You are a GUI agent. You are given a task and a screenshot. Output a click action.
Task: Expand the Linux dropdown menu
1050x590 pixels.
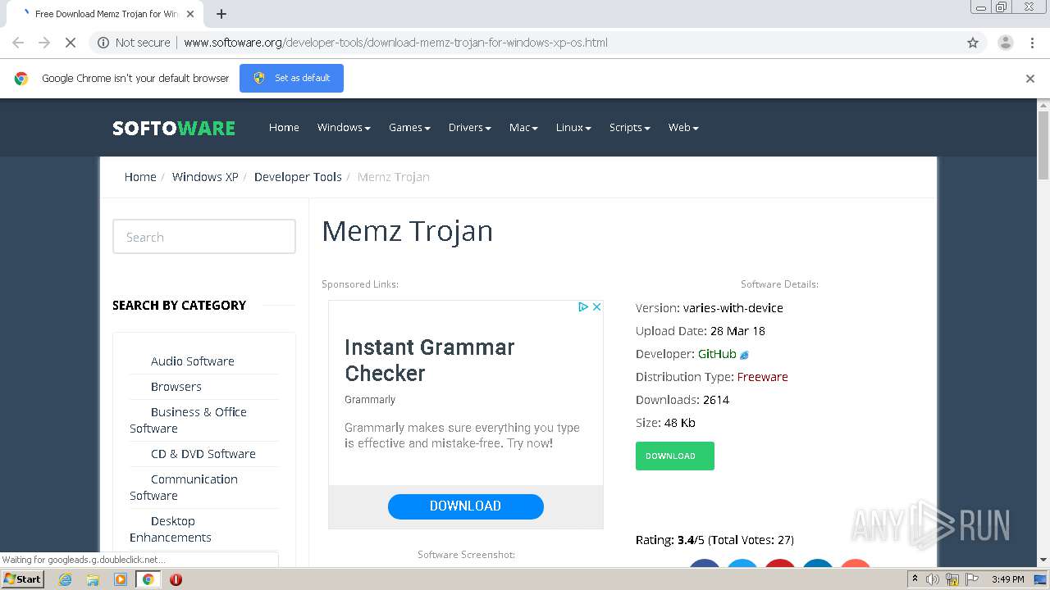point(573,127)
